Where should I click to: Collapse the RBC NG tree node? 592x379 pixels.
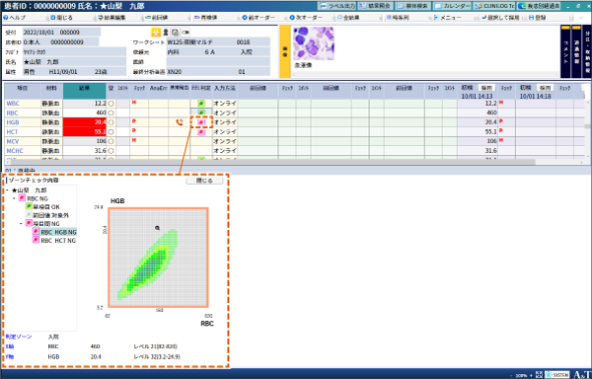15,198
